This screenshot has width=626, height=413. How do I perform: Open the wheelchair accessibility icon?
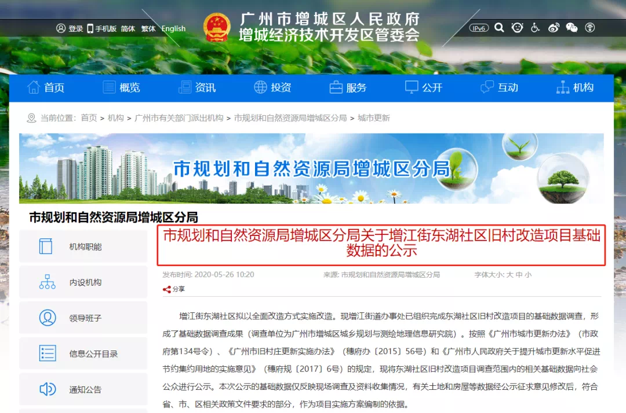(535, 28)
